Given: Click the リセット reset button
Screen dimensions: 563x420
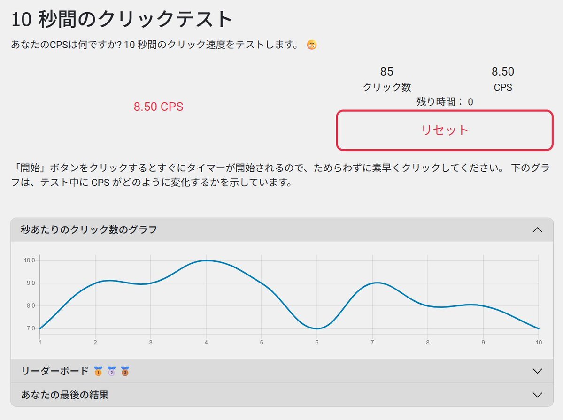Looking at the screenshot, I should [445, 130].
